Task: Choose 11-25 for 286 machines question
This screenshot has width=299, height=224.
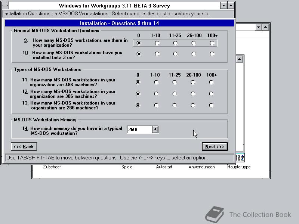Action: (x=175, y=105)
